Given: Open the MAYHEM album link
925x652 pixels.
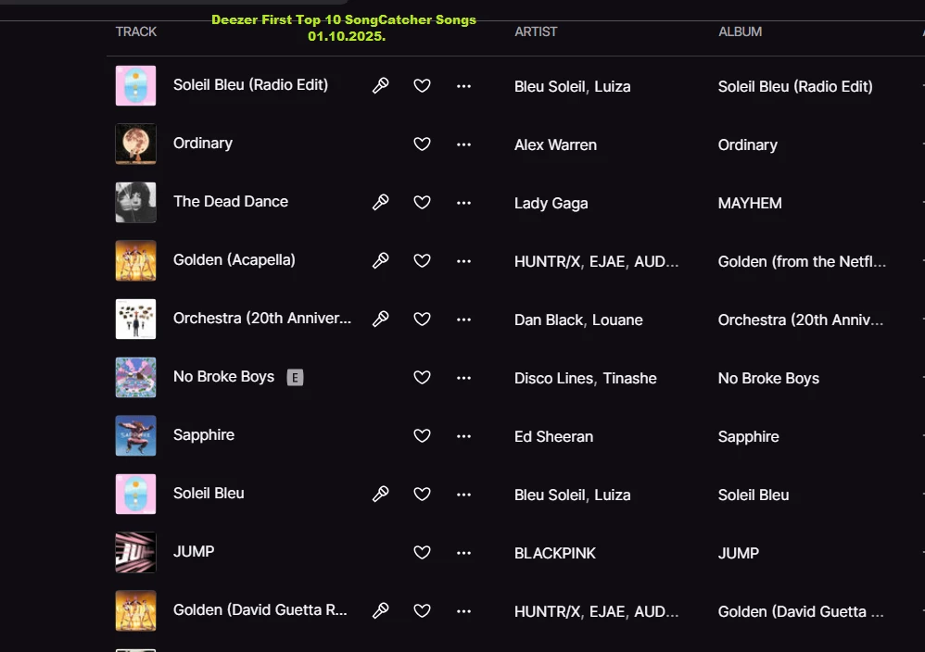Looking at the screenshot, I should point(750,203).
